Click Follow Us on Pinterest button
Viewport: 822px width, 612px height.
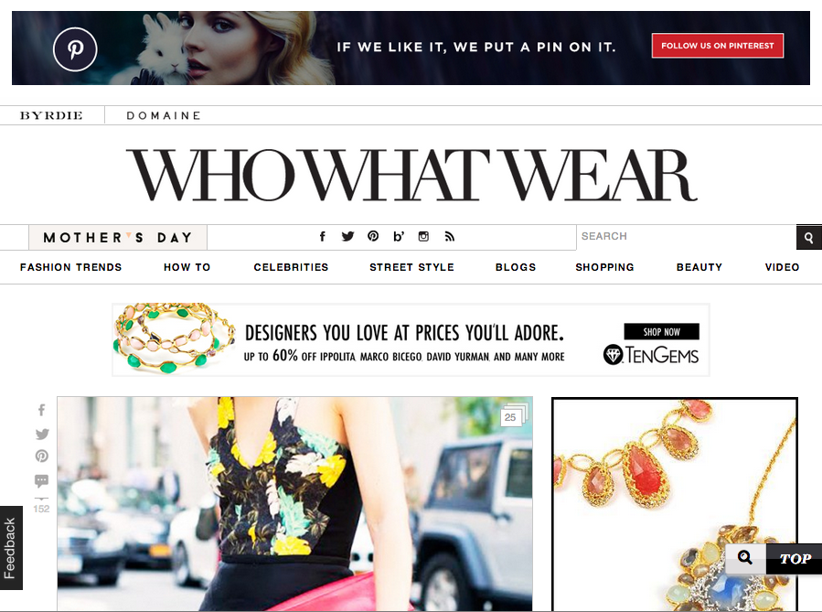pos(718,46)
